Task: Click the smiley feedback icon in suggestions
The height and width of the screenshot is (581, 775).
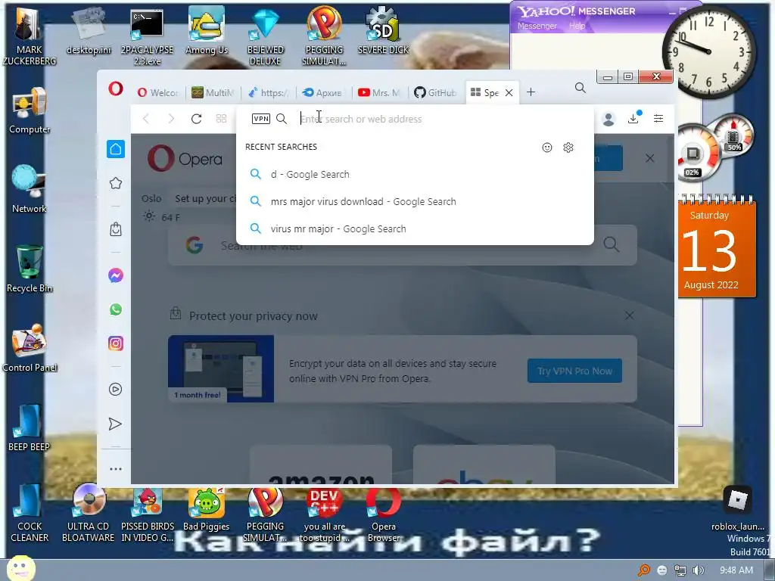Action: [x=547, y=148]
